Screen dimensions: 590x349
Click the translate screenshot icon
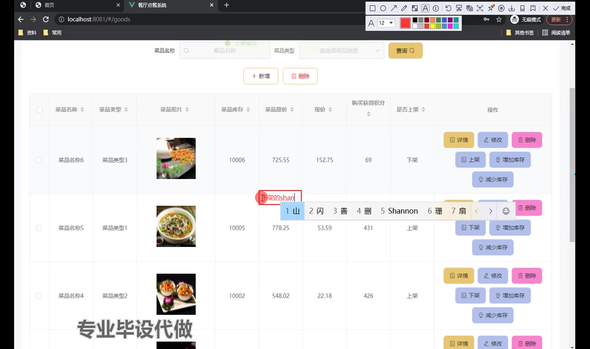tap(469, 8)
